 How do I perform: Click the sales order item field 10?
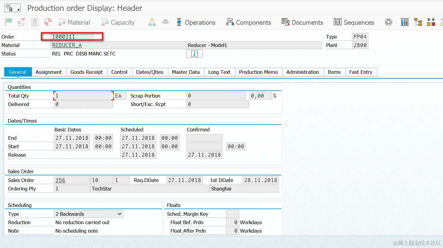[x=102, y=180]
